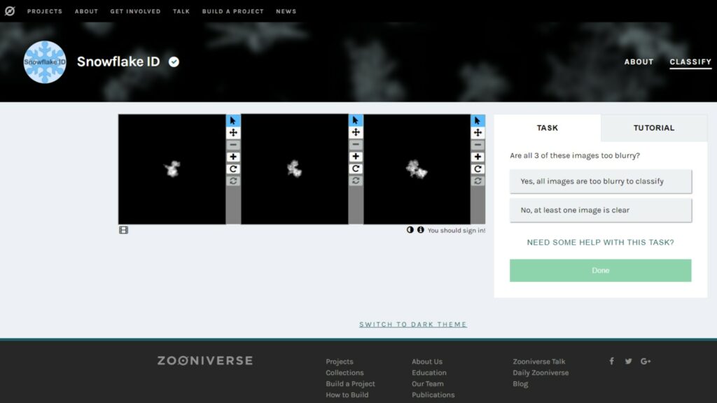Switch to the Tutorial tab

tap(654, 128)
